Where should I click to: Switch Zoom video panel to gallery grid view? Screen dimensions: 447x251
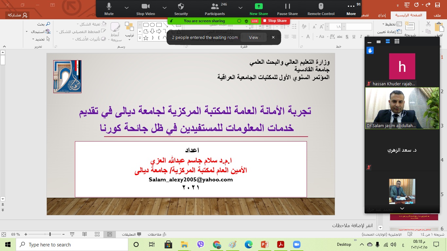point(397,42)
